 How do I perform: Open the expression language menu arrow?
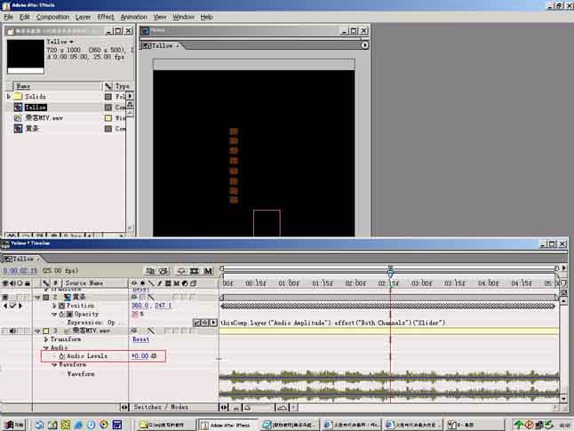pyautogui.click(x=213, y=323)
